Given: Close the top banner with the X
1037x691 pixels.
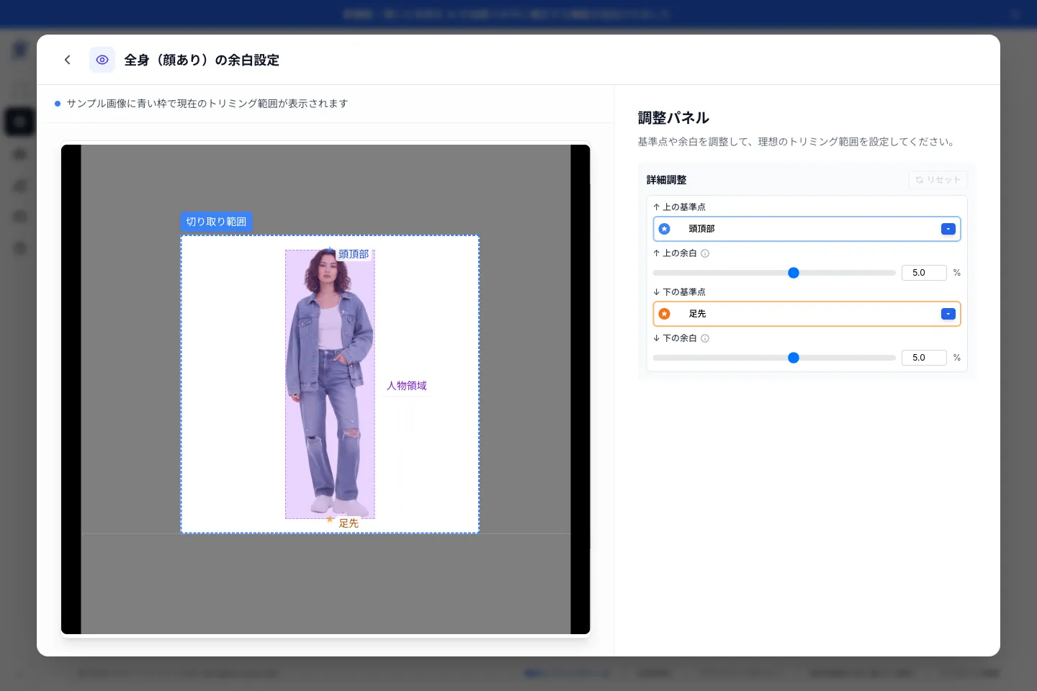Looking at the screenshot, I should coord(1015,14).
